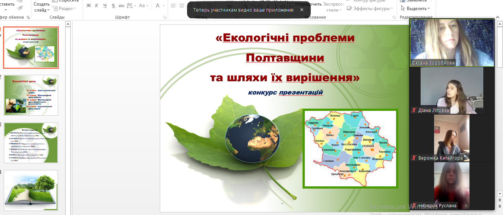This screenshot has width=503, height=215.
Task: Align text left in paragraph group
Action: (174, 6)
